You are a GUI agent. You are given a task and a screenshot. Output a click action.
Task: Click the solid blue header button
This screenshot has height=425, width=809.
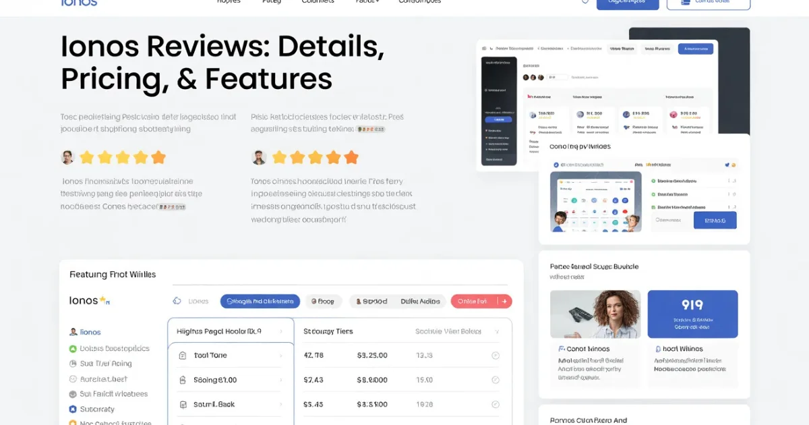pos(628,3)
